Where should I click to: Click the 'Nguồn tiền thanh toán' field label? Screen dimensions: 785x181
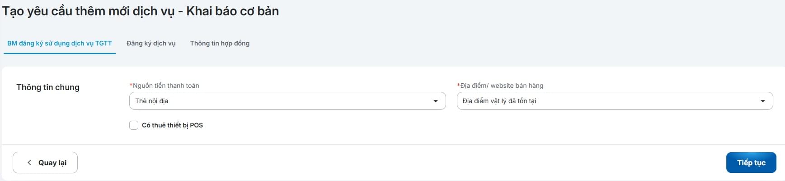point(166,86)
